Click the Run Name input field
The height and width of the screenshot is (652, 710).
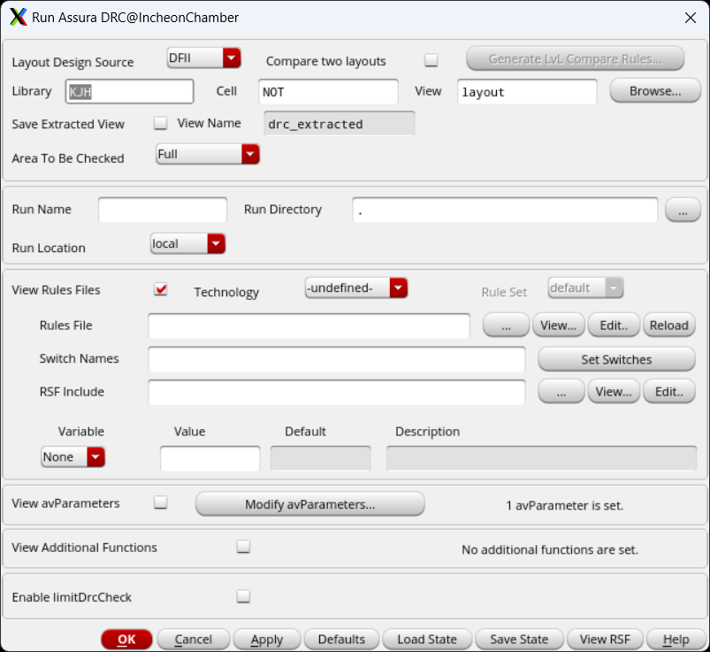point(163,210)
